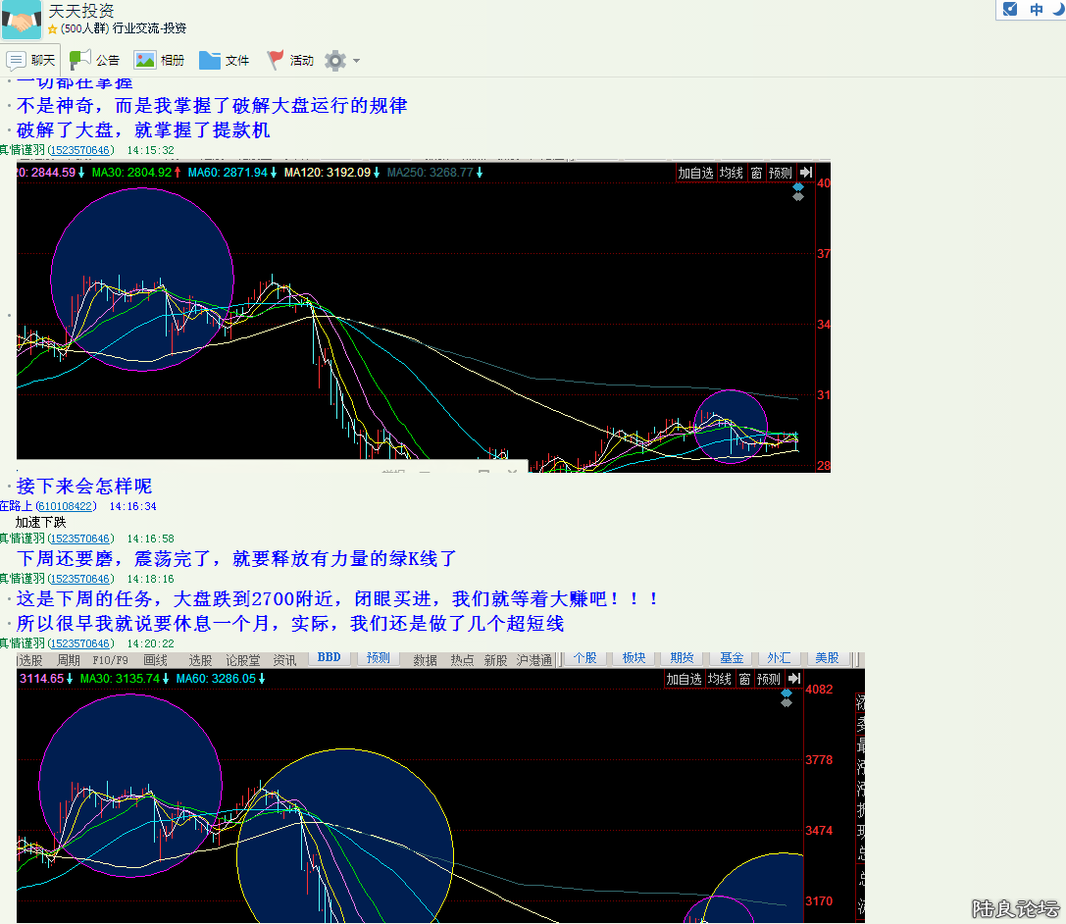Open the 活动 activities flag
The width and height of the screenshot is (1066, 924).
[289, 60]
